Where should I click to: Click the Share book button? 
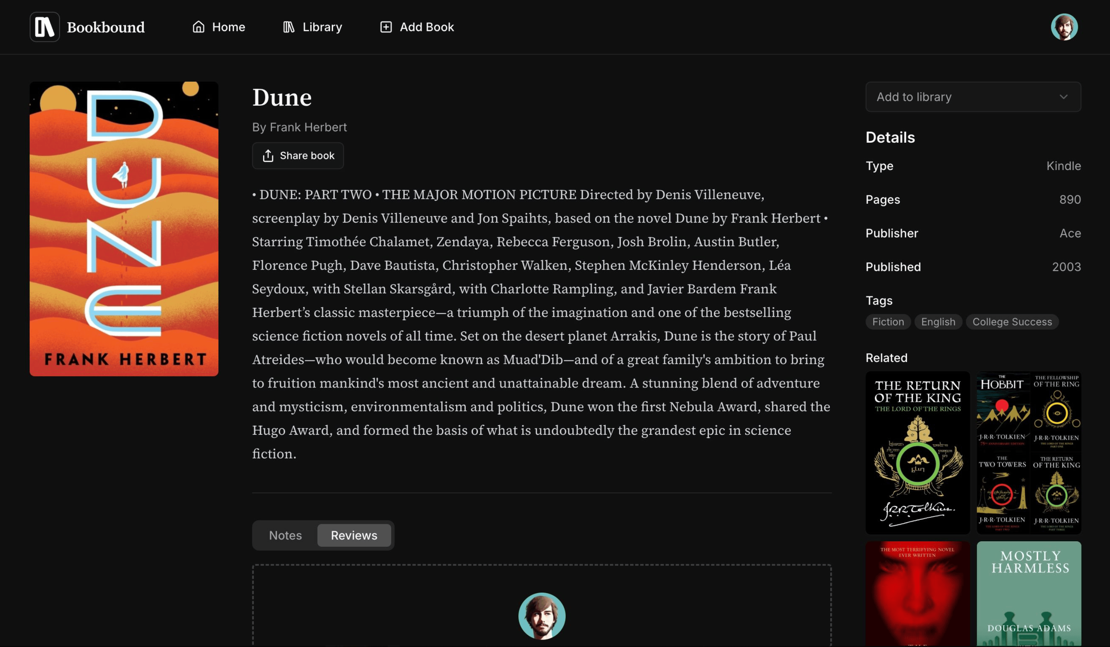pyautogui.click(x=298, y=156)
